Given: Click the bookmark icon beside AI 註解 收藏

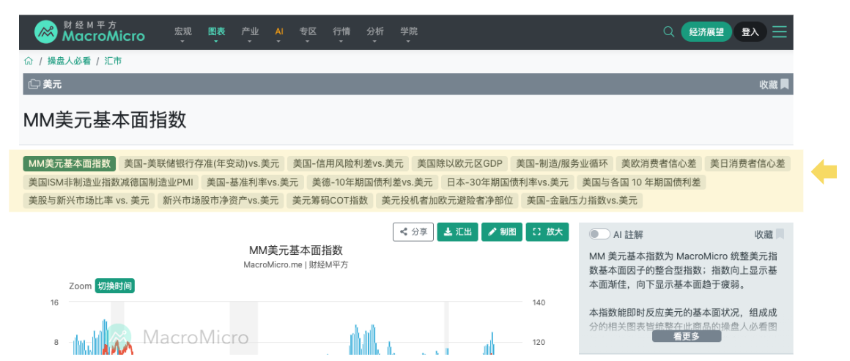Looking at the screenshot, I should point(780,234).
